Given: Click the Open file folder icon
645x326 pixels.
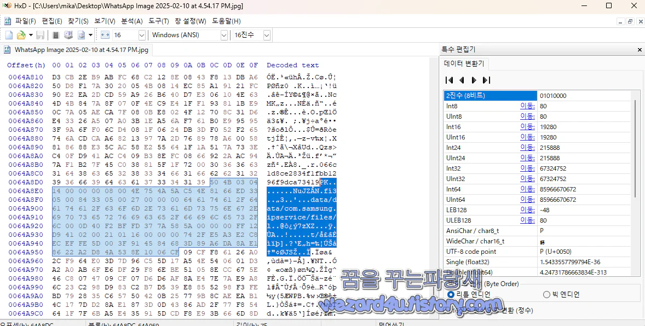Looking at the screenshot, I should [x=21, y=35].
